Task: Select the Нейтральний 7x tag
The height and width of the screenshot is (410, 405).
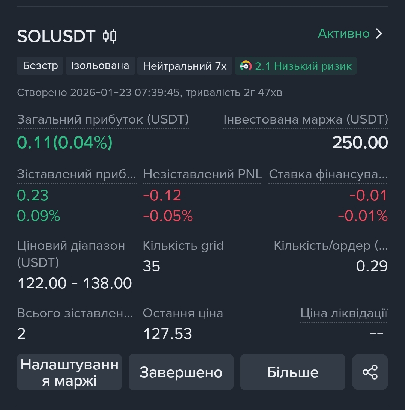Action: tap(185, 66)
